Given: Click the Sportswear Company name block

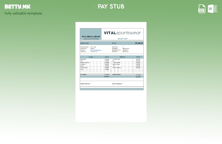Looking at the screenshot, I should tap(91, 37).
